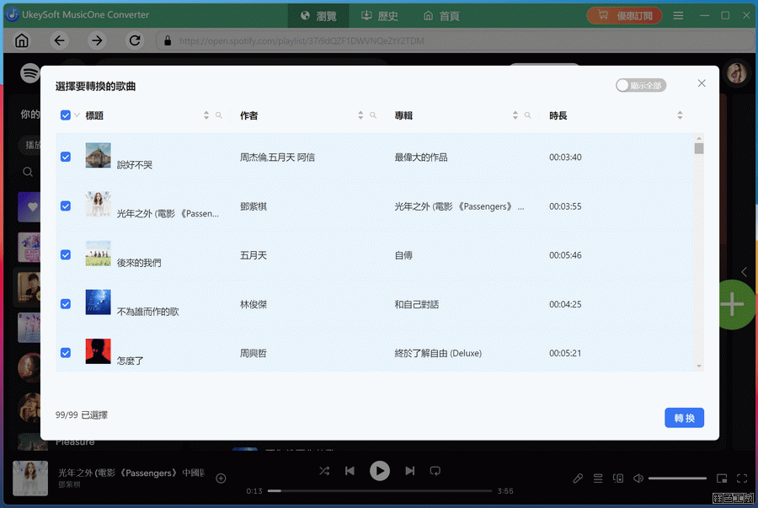
Task: Click the search icon in artist column
Action: (x=373, y=115)
